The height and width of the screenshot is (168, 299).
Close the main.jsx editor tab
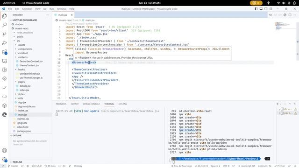point(71,15)
